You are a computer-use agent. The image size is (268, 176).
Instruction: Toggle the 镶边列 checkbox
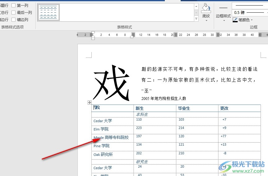coord(14,19)
